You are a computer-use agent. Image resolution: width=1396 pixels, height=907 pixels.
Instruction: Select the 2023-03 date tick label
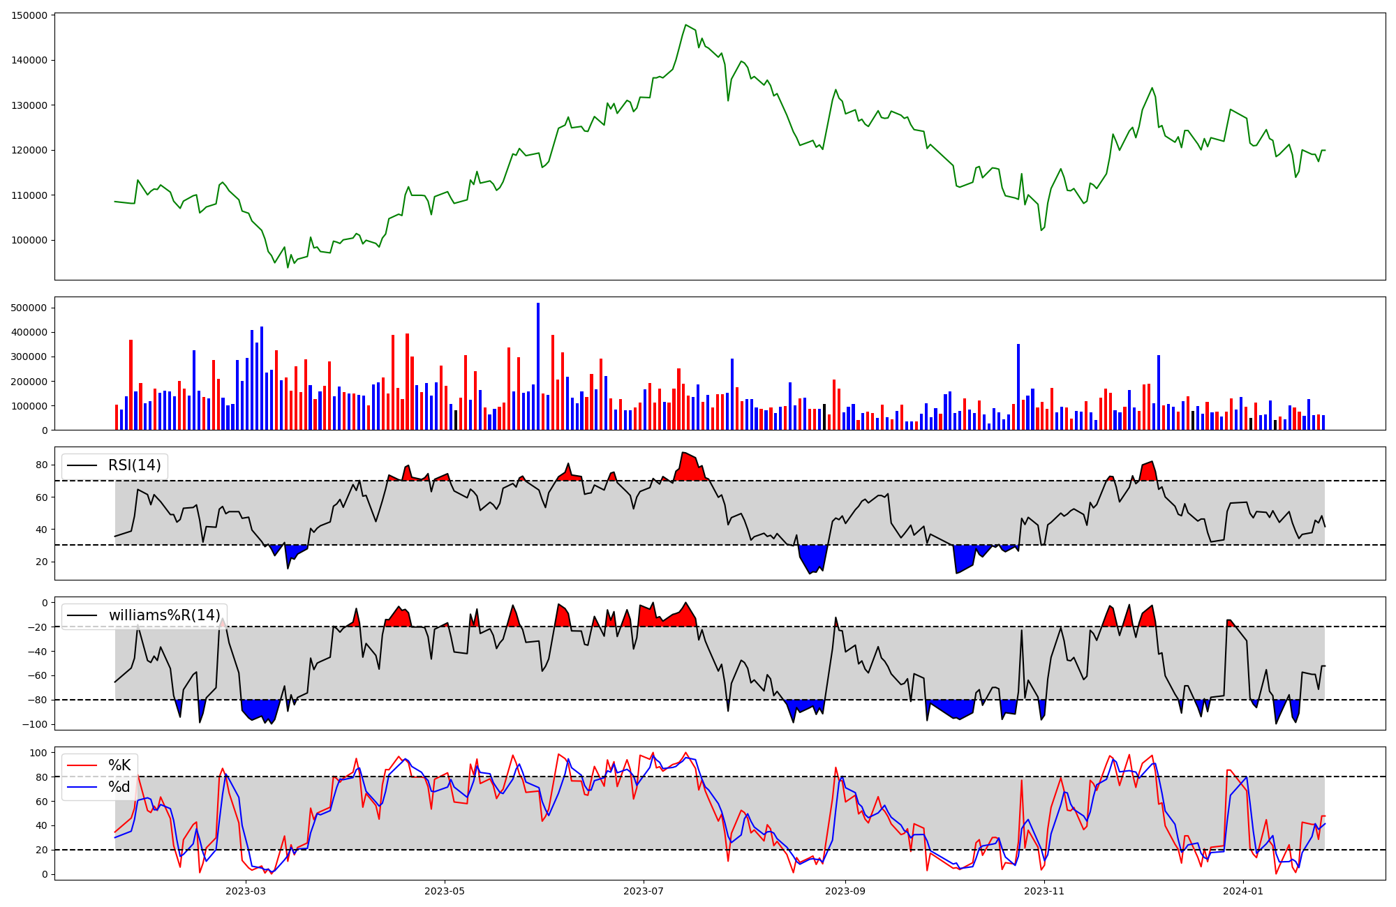click(x=246, y=891)
